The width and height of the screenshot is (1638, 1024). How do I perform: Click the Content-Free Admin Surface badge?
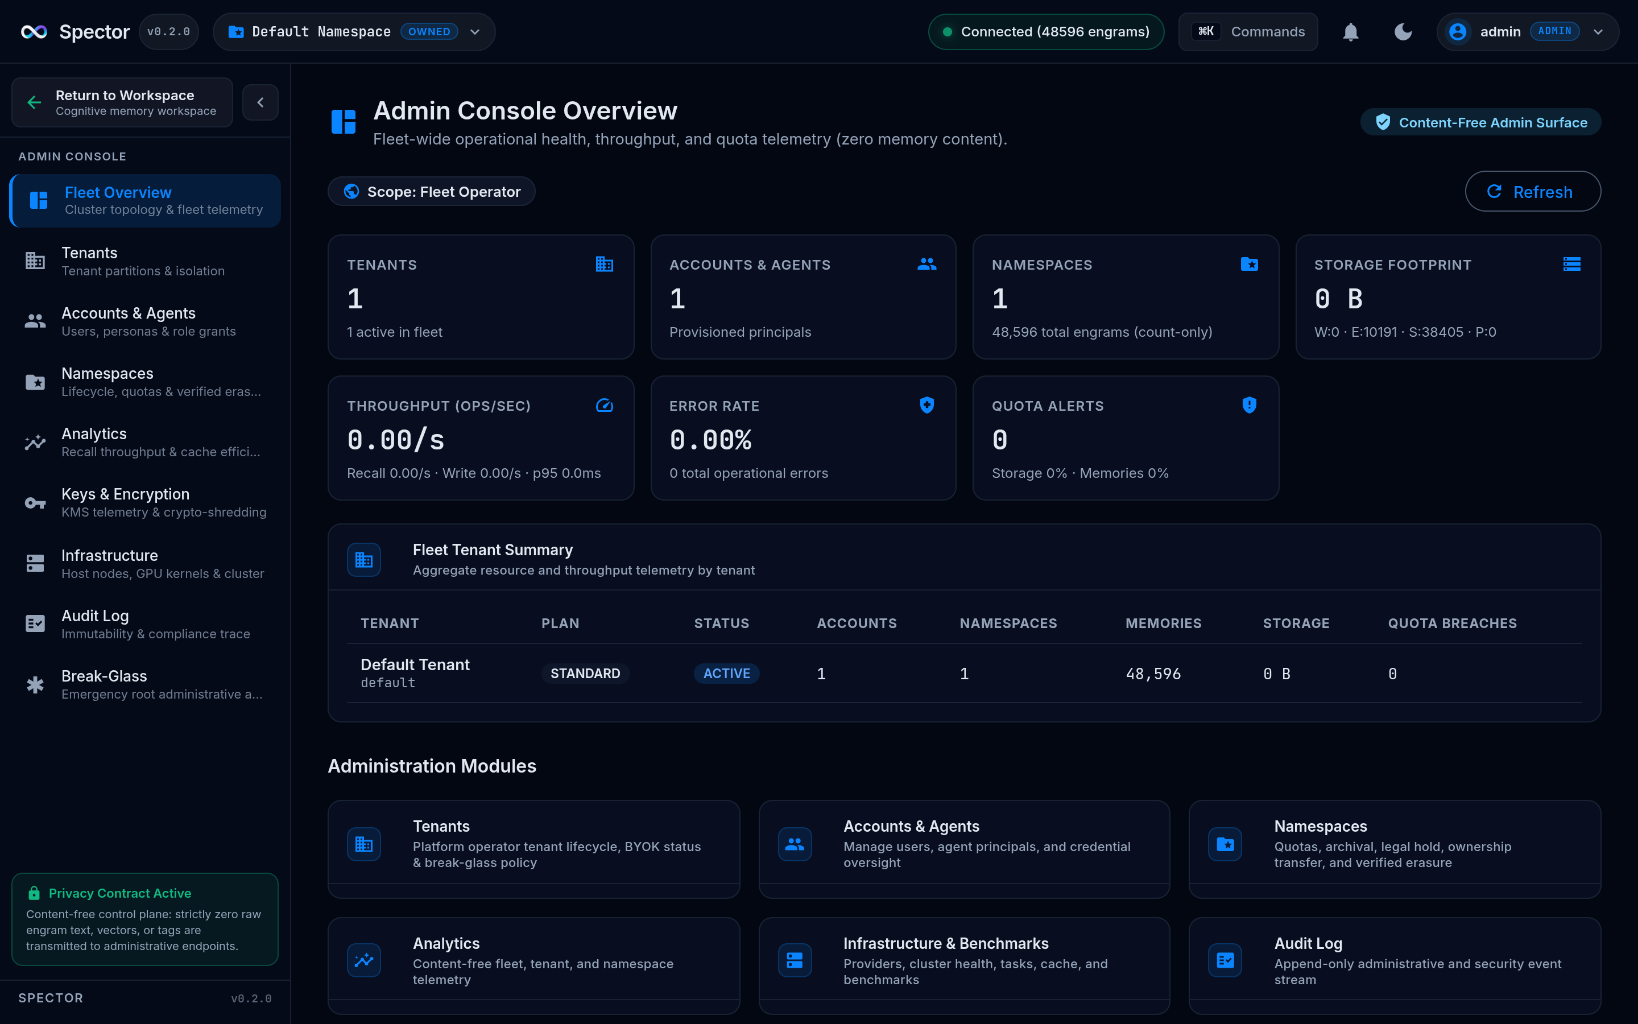click(x=1480, y=122)
